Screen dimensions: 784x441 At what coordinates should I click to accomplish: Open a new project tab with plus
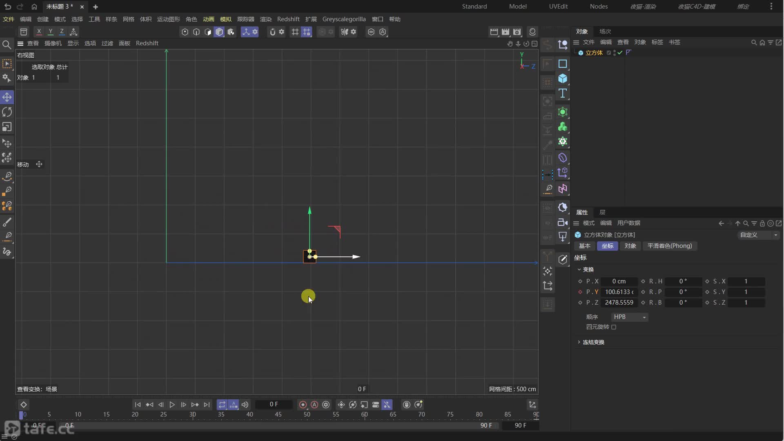[95, 7]
